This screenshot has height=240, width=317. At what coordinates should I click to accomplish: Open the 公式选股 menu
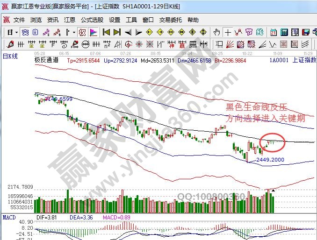coord(92,20)
